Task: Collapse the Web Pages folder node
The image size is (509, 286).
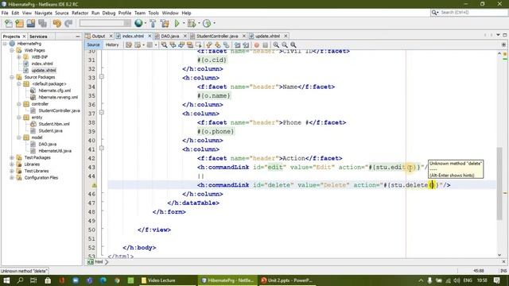Action: tap(12, 50)
